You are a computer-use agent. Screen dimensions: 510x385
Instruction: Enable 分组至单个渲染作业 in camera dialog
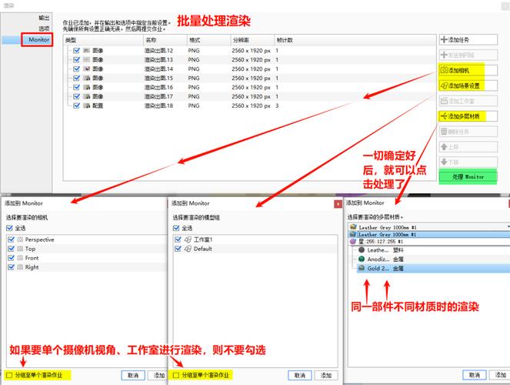point(8,375)
